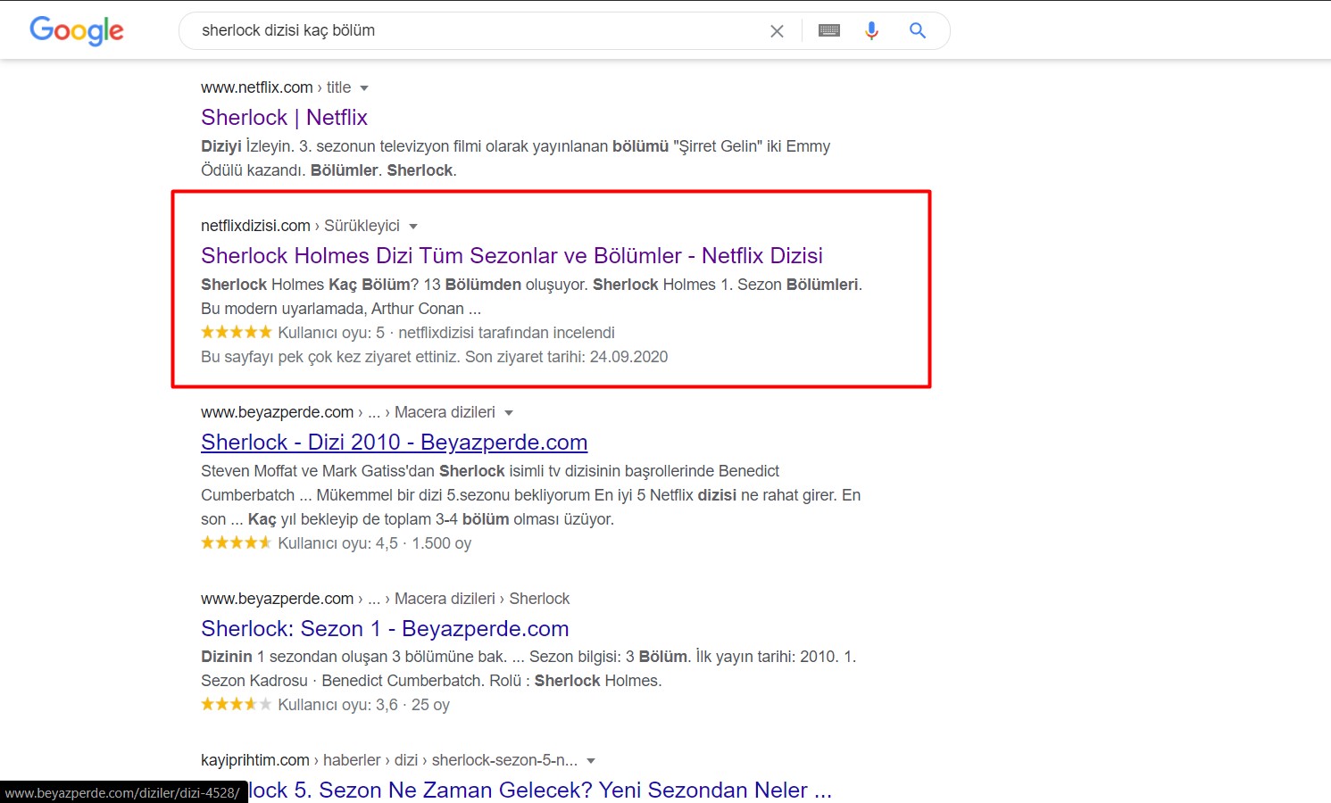This screenshot has height=803, width=1331.
Task: Open the "Sherlock | Netflix" result
Action: (284, 117)
